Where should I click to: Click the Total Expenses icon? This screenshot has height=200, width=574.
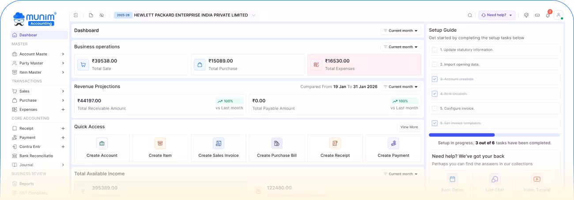coord(316,65)
